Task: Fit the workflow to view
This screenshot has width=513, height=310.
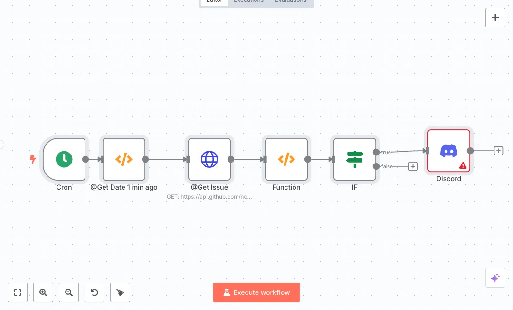Action: coord(18,292)
